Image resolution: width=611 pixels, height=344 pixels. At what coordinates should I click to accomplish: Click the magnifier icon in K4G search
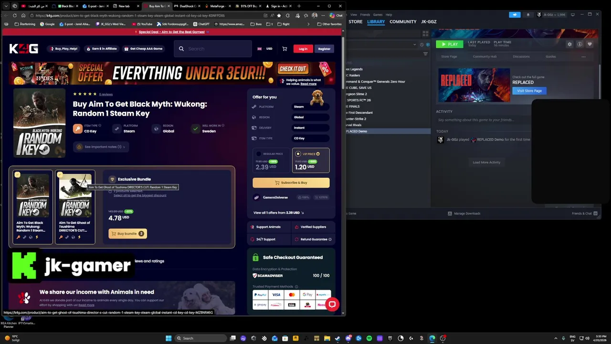pos(181,49)
